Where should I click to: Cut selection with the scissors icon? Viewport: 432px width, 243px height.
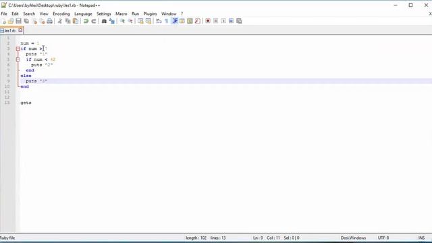pyautogui.click(x=60, y=21)
